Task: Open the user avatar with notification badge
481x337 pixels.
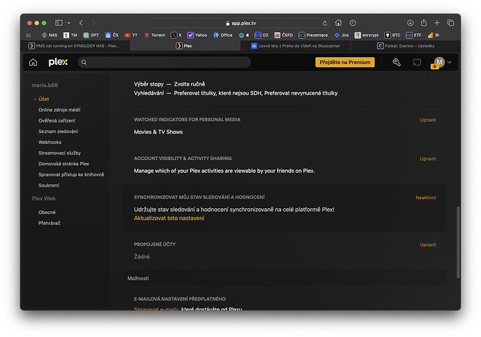Action: 438,63
